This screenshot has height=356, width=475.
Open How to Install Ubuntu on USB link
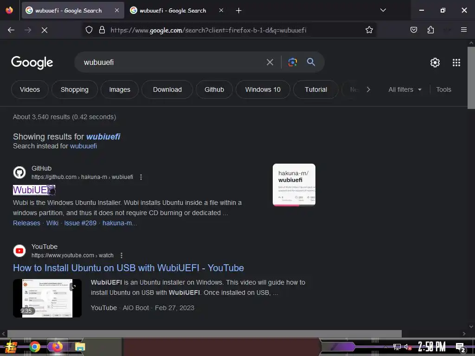pos(128,268)
